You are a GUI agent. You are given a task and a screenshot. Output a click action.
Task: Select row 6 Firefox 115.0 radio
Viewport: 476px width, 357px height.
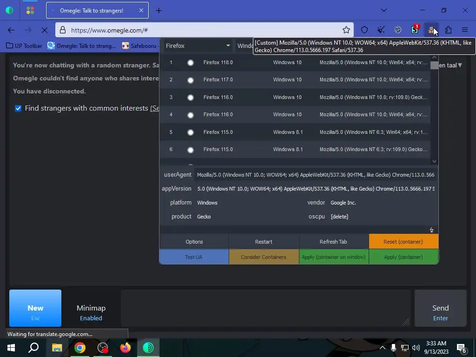(x=190, y=150)
